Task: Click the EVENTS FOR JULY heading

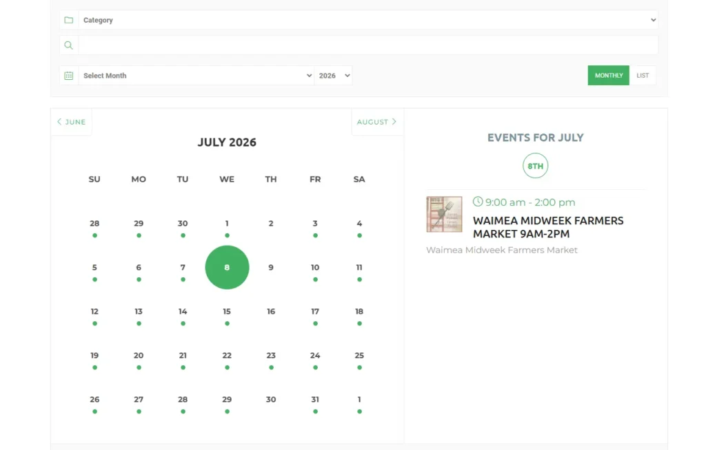Action: point(535,138)
